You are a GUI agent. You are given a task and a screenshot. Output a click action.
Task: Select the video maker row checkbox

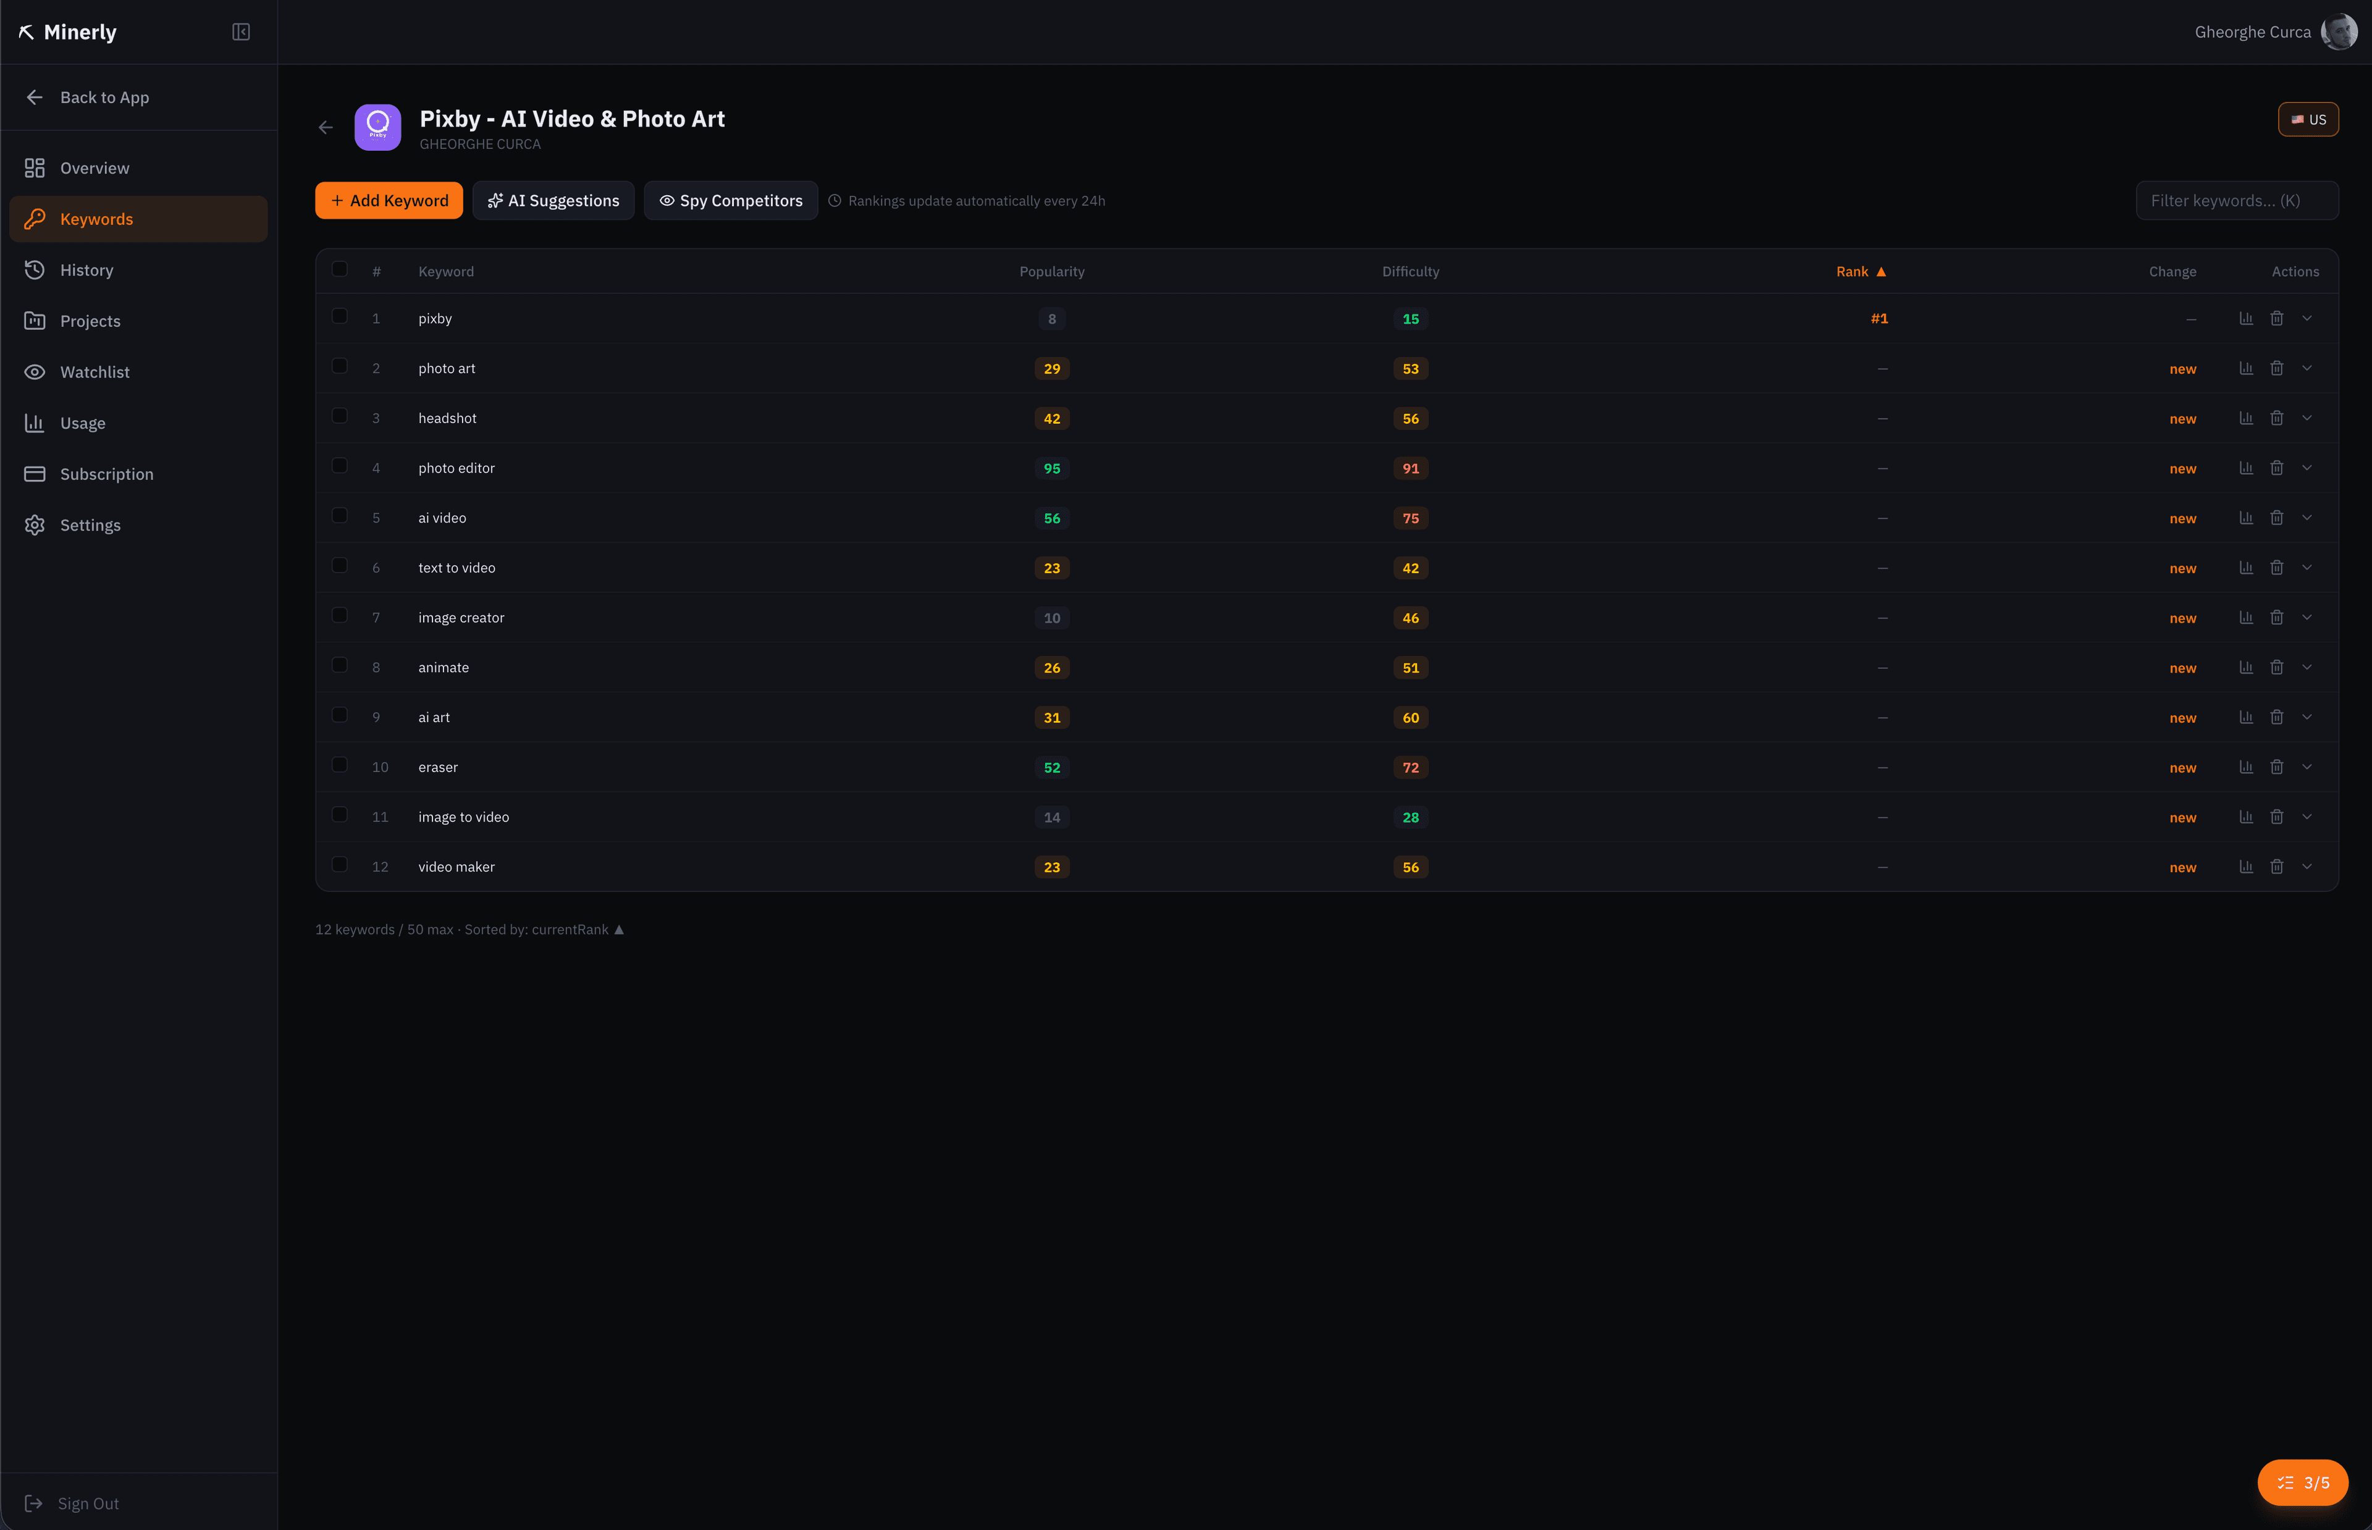(340, 864)
